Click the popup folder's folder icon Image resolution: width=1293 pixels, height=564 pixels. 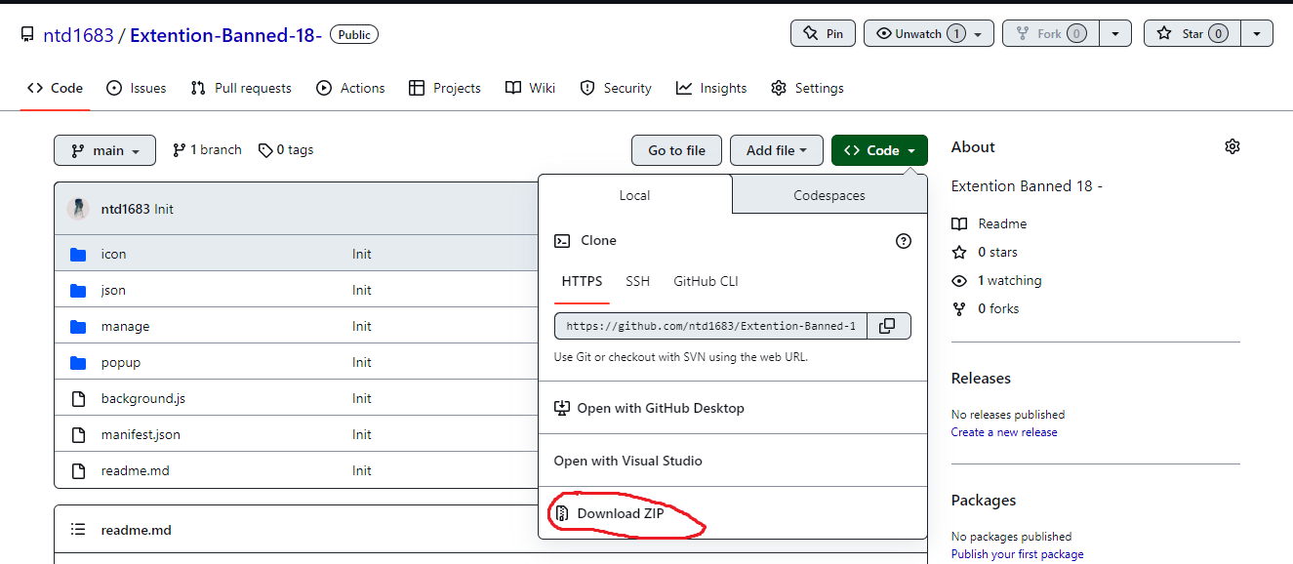pyautogui.click(x=78, y=362)
